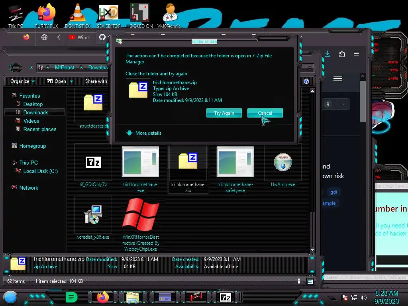
Task: Click the 7-Zip Open toolbar button
Action: click(57, 81)
